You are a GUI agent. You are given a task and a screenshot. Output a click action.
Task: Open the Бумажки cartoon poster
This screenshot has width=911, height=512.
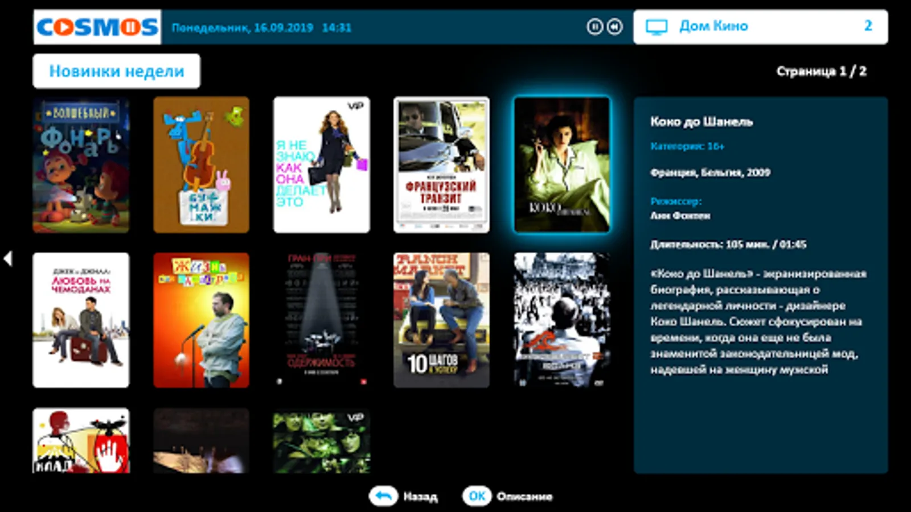pyautogui.click(x=201, y=165)
